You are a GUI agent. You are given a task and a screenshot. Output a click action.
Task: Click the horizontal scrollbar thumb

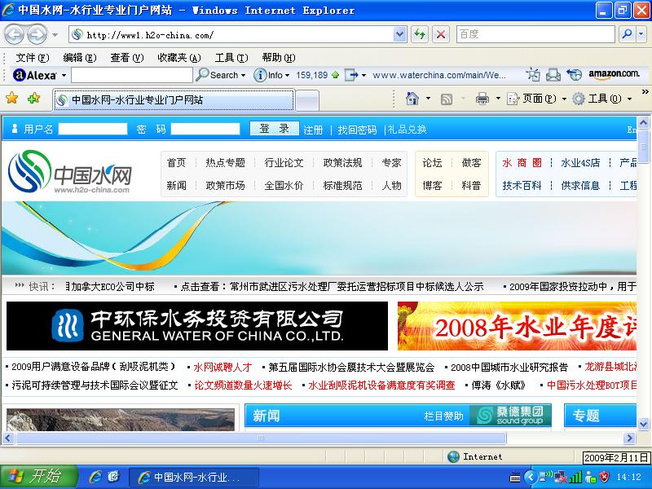tap(261, 438)
